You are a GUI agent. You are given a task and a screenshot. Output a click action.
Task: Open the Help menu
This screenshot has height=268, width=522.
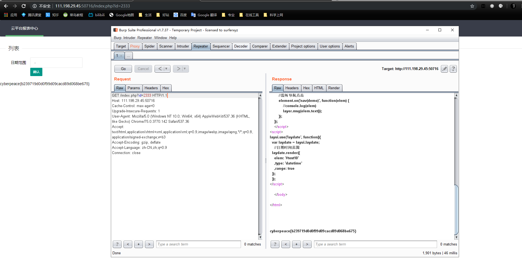click(x=173, y=38)
